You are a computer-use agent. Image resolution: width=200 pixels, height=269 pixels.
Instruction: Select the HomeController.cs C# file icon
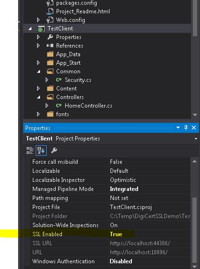coord(59,106)
